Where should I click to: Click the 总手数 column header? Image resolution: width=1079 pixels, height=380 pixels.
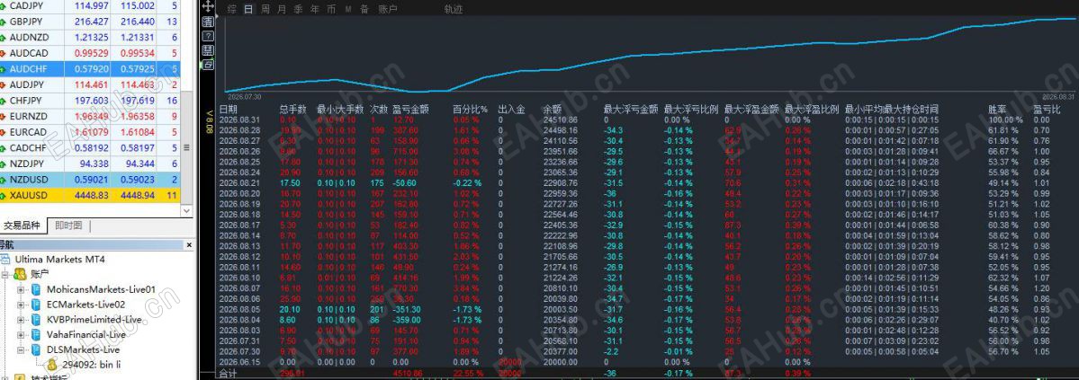293,110
